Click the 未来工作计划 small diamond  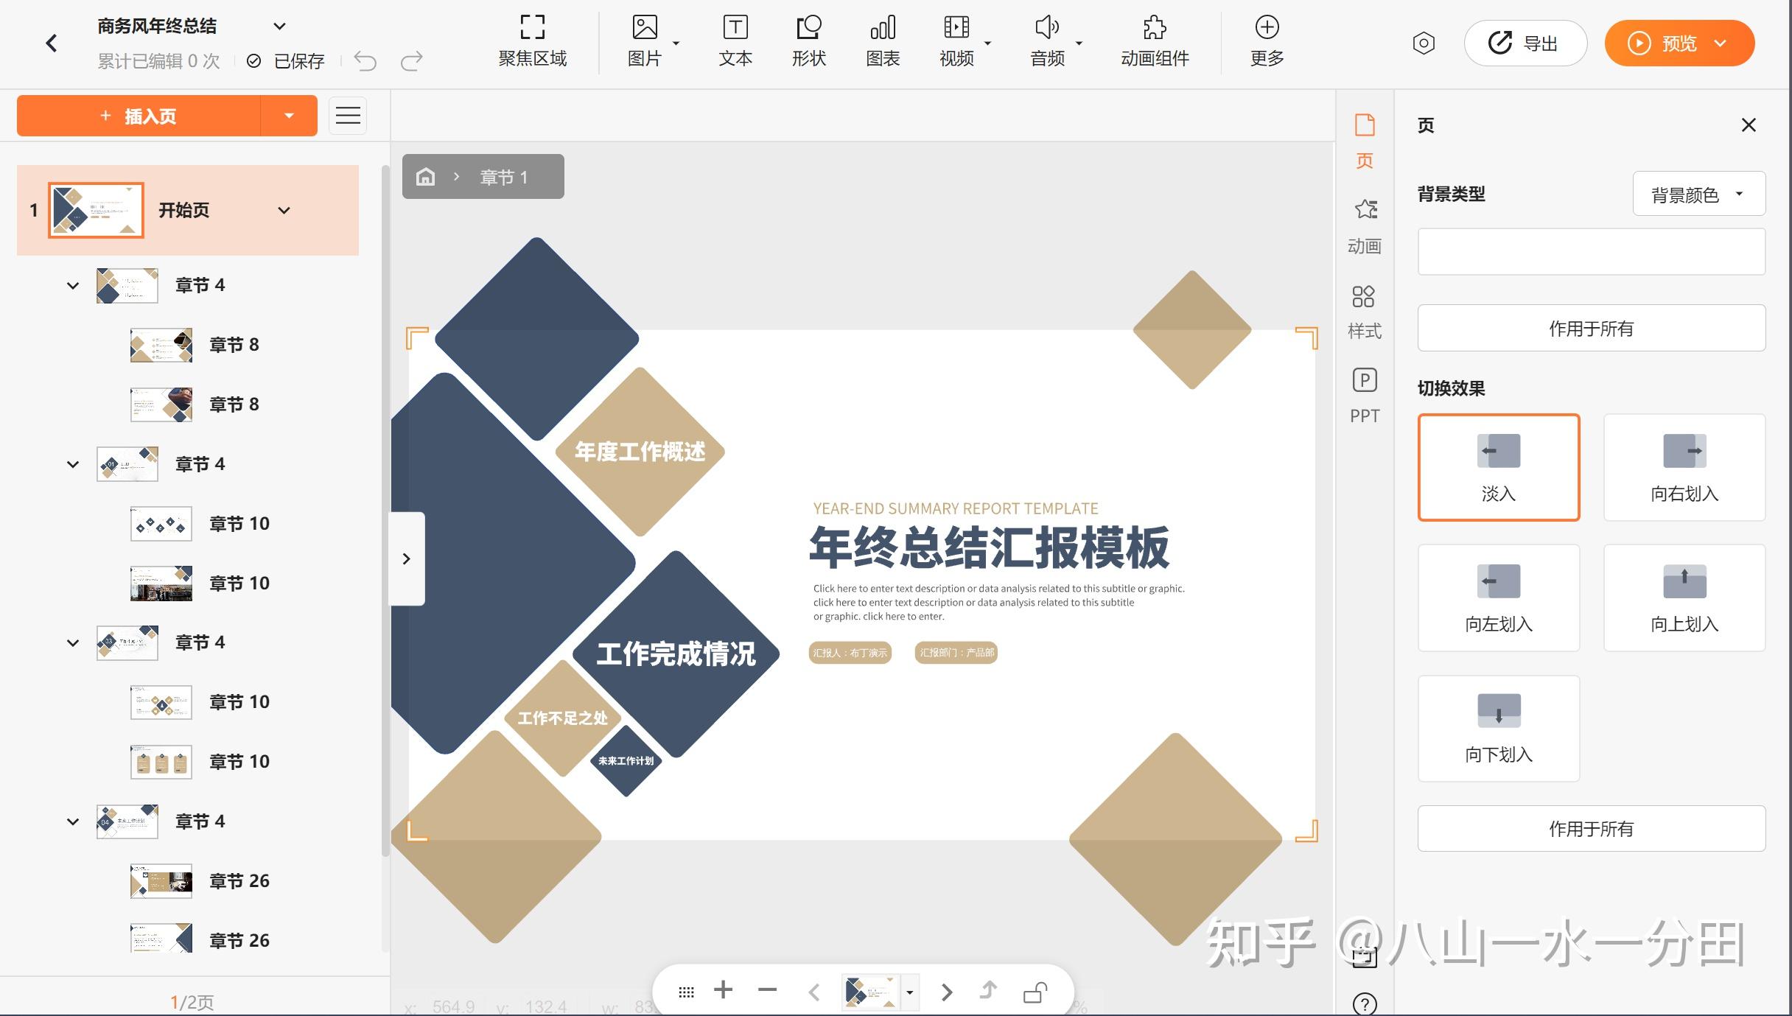(x=626, y=761)
